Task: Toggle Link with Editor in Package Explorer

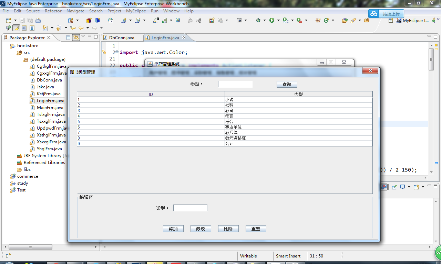Action: pos(76,37)
